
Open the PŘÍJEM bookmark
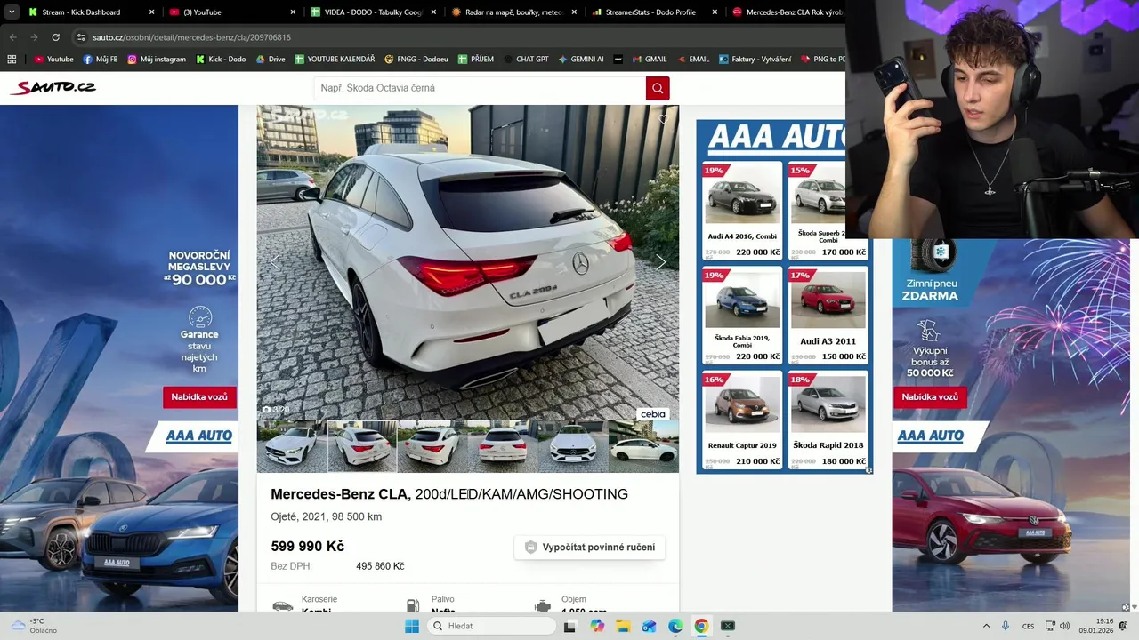coord(476,60)
